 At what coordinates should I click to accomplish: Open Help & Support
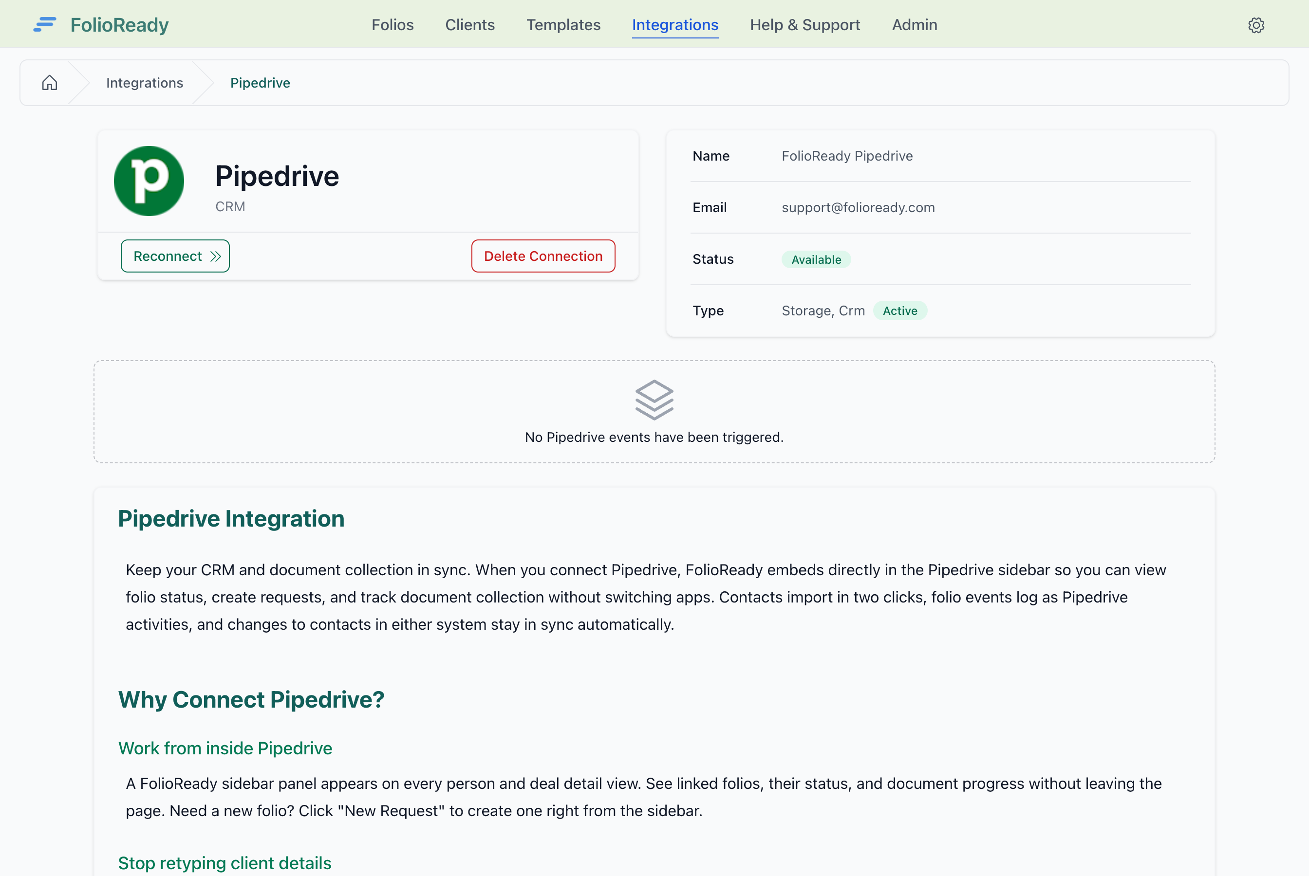[x=805, y=25]
